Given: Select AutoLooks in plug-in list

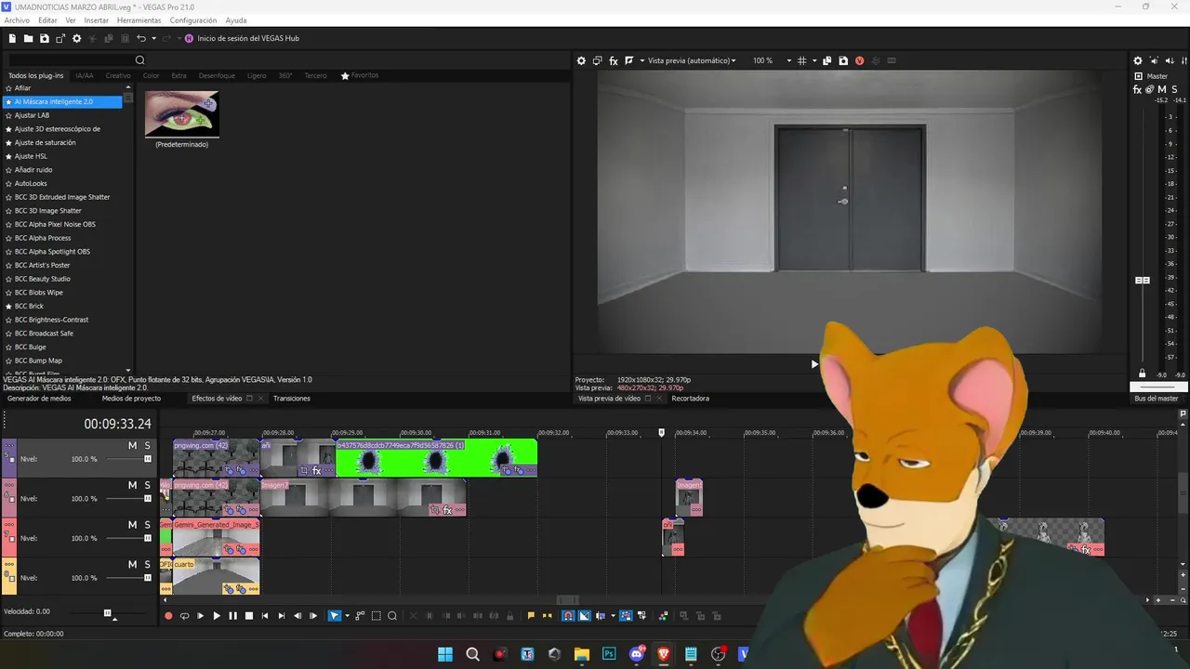Looking at the screenshot, I should 31,183.
